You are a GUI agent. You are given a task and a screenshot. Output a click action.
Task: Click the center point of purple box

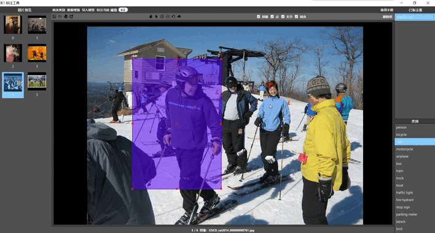[x=177, y=124]
